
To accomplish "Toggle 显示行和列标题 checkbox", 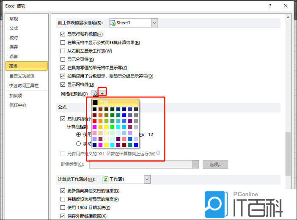I will tap(63, 34).
